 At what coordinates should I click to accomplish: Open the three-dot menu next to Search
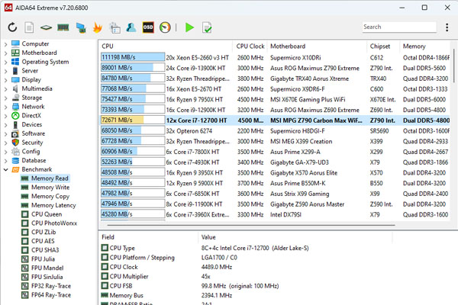[447, 27]
